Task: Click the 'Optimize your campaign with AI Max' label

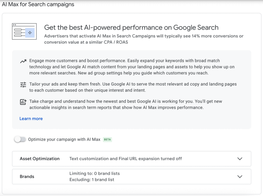Action: tap(64, 139)
